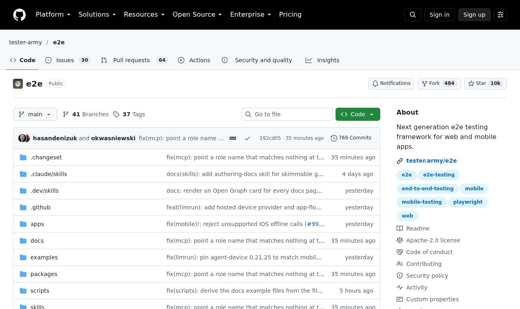This screenshot has height=309, width=520.
Task: Go to the GitHub homepage logo
Action: click(19, 15)
